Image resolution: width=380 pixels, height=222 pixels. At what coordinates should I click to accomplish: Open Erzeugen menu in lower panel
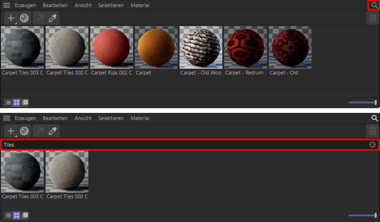pyautogui.click(x=25, y=118)
